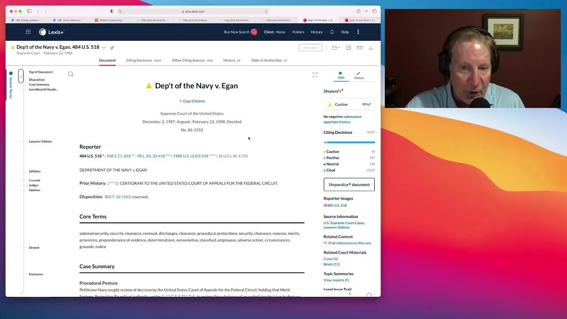
Task: Open the Citing Decisions tab
Action: [x=144, y=60]
